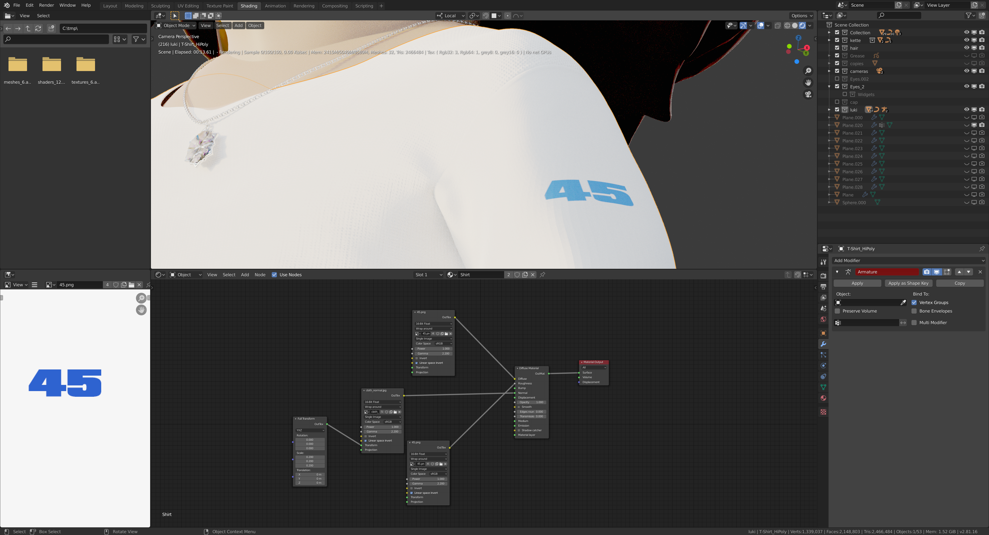Enable the Preserve Volume checkbox

point(838,311)
